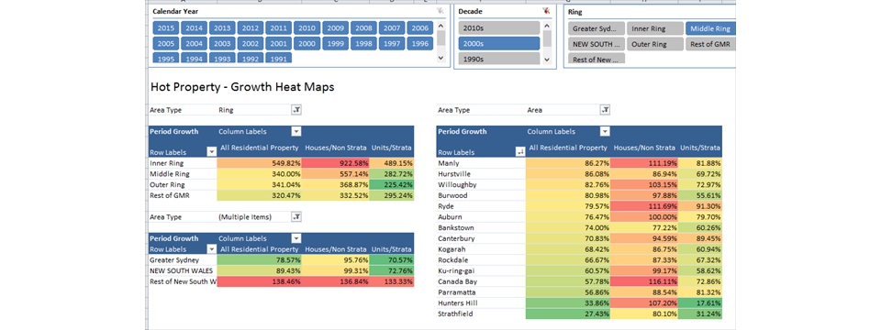Toggle 1996 year slicer button

pos(419,43)
